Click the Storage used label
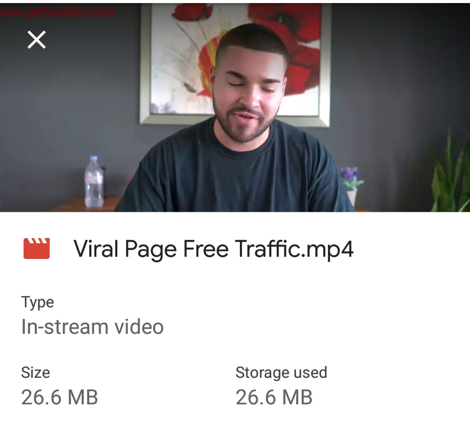The height and width of the screenshot is (425, 470). pos(281,372)
